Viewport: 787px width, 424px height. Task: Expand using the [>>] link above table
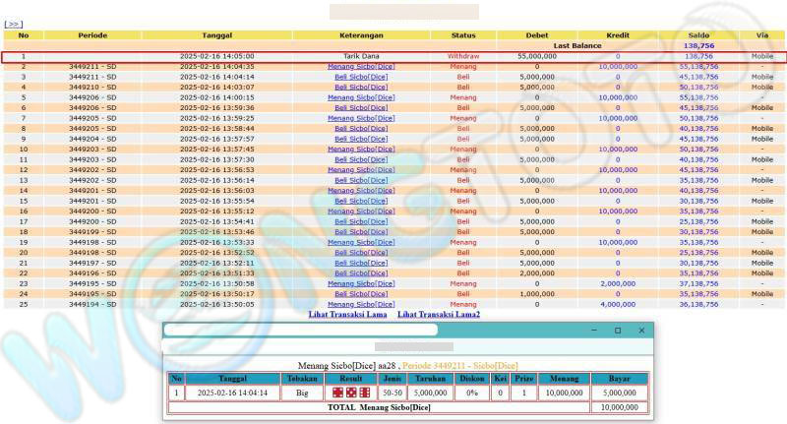coord(14,24)
